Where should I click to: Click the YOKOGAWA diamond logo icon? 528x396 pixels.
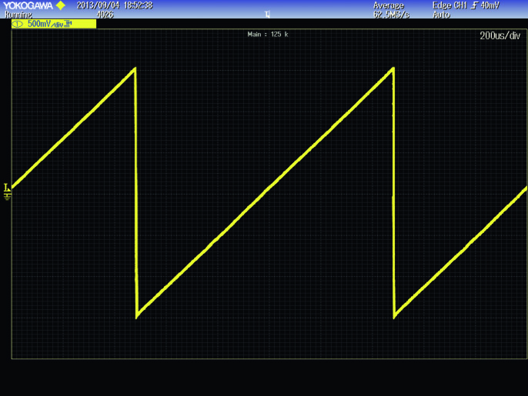(61, 5)
